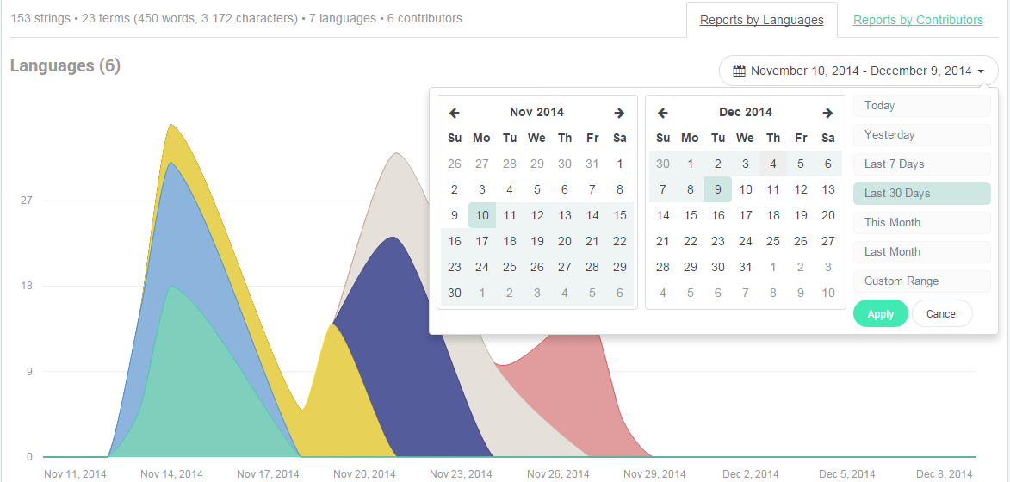Go to previous month in Nov 2014 calendar
This screenshot has width=1010, height=482.
click(x=454, y=113)
